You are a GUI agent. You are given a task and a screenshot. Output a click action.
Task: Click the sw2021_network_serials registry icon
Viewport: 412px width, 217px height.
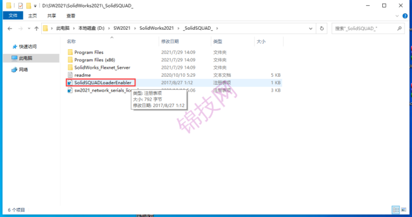pos(70,90)
